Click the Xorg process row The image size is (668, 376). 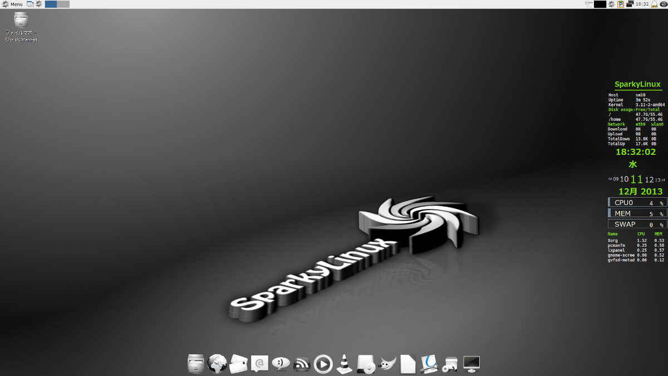tap(636, 241)
